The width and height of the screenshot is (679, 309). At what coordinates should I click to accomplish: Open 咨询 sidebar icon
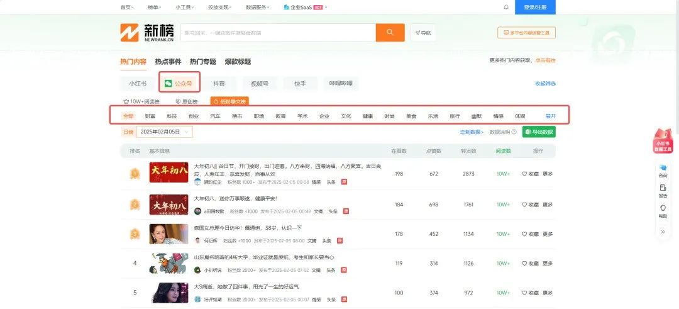click(x=663, y=171)
